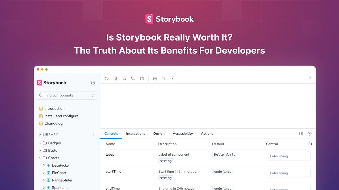Open the Changelog documentation page
339x190 pixels.
click(x=53, y=123)
